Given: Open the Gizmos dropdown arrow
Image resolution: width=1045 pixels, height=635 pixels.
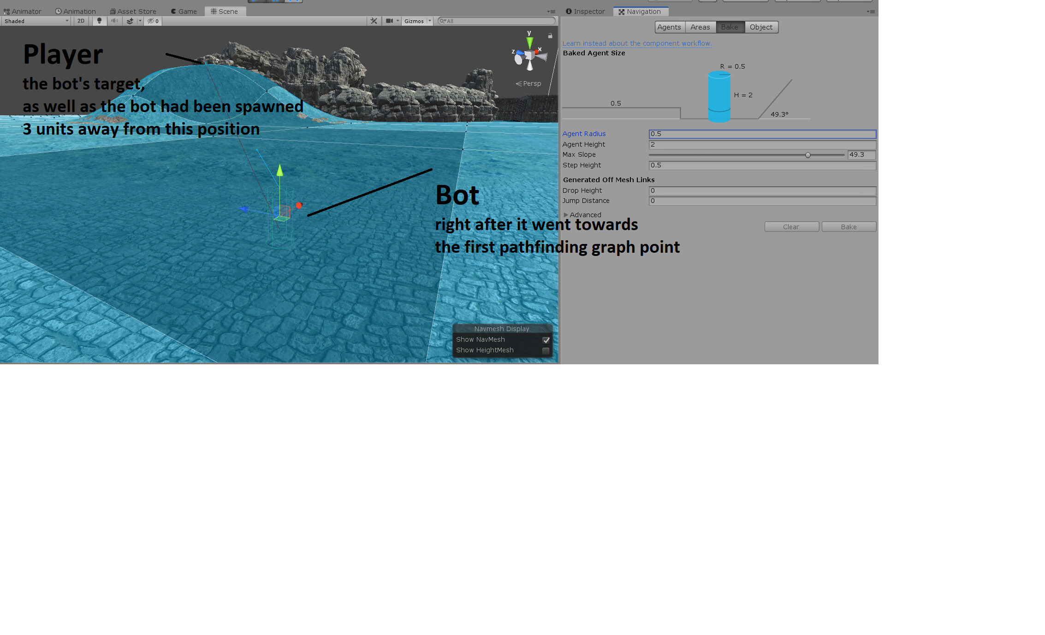Looking at the screenshot, I should pos(430,21).
